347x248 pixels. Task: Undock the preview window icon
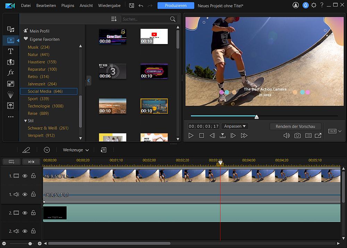318,135
